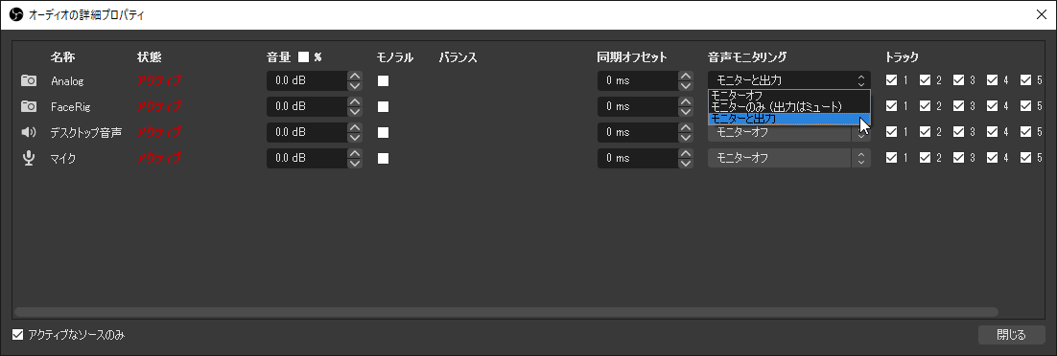Toggle the volume percent checkbox
The image size is (1057, 356).
coord(303,57)
